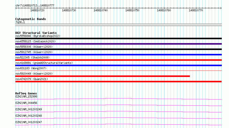Click the chr7:148810713..148810777 region label

click(x=35, y=6)
